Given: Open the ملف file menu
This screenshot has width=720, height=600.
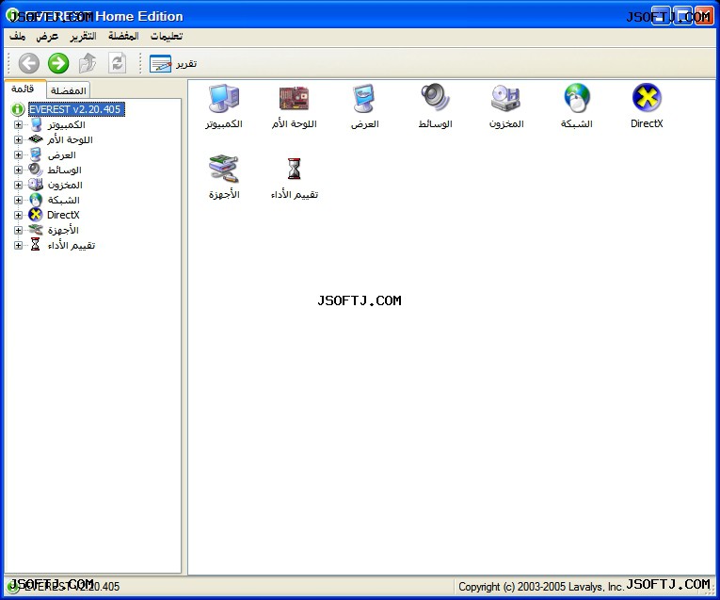Looking at the screenshot, I should (18, 36).
